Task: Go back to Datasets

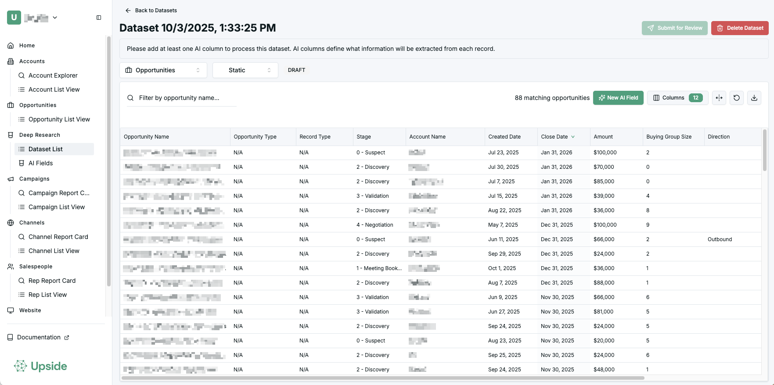Action: point(151,11)
